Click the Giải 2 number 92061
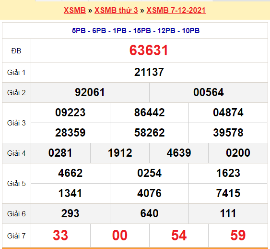Image resolution: width=270 pixels, height=249 pixels. (x=90, y=92)
